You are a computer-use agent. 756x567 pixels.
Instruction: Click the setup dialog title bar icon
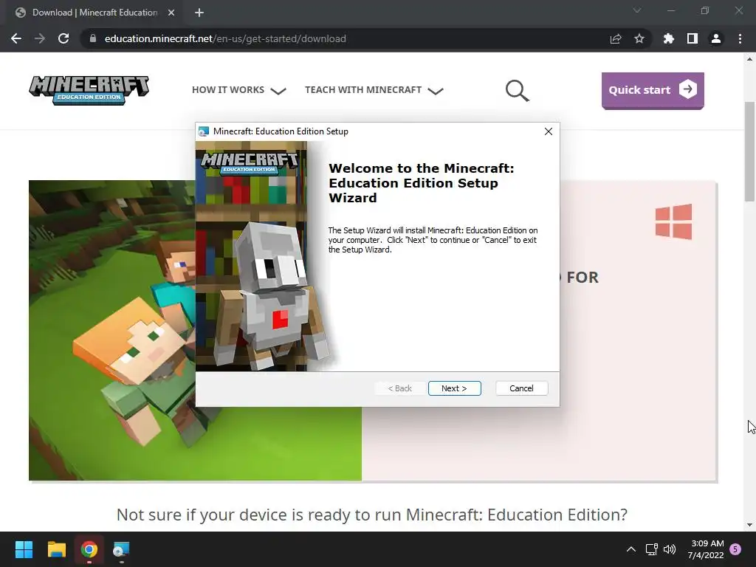[x=204, y=131]
